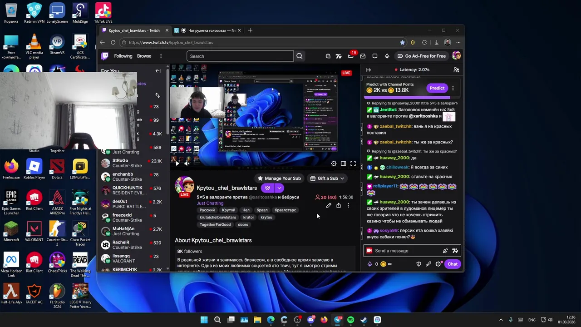This screenshot has height=327, width=581.
Task: Open the Windows Start menu
Action: click(204, 320)
